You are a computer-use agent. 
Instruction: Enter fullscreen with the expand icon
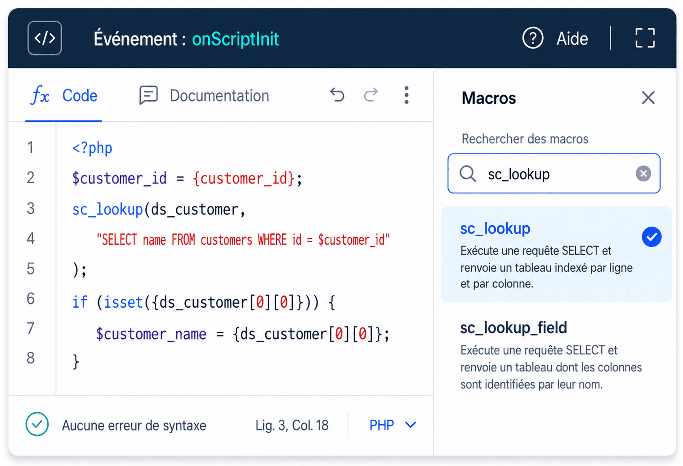(645, 38)
